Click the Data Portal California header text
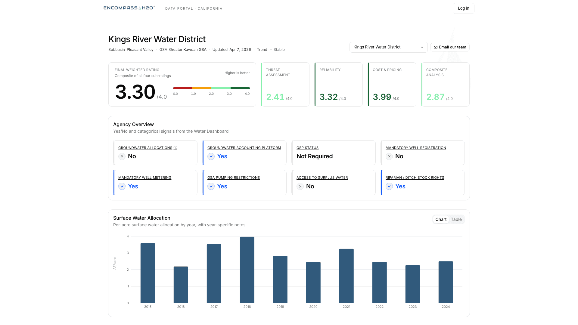 point(194,8)
